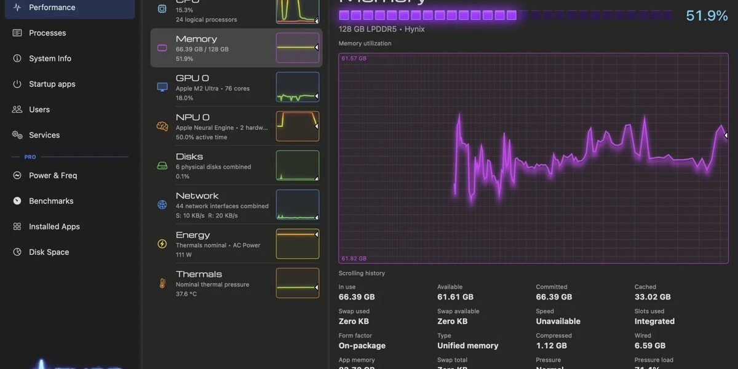Click the Slots used Integrated value
This screenshot has width=738, height=369.
point(654,321)
